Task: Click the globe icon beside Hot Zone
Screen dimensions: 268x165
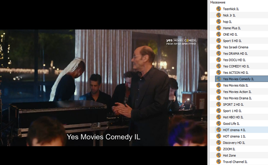Action: (x=219, y=155)
